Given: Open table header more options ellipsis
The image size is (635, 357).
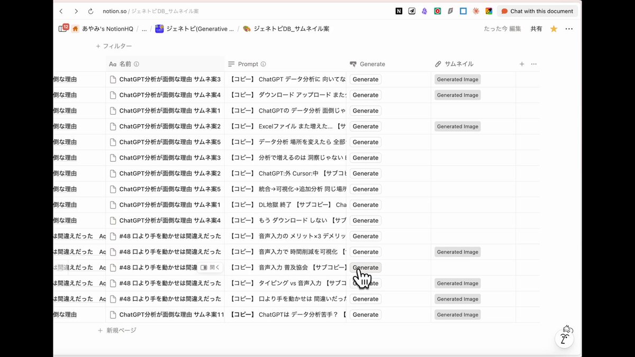Looking at the screenshot, I should 534,64.
